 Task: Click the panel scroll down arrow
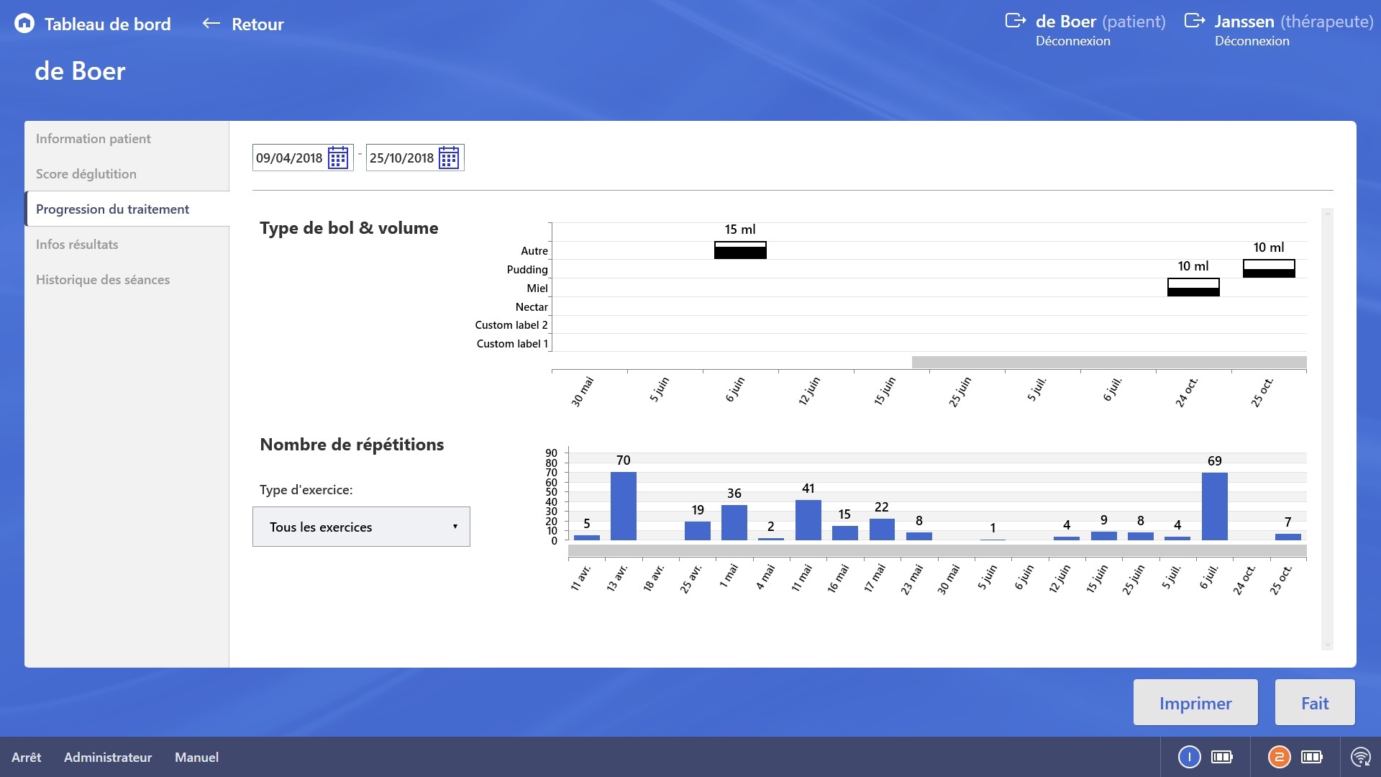pos(1328,644)
